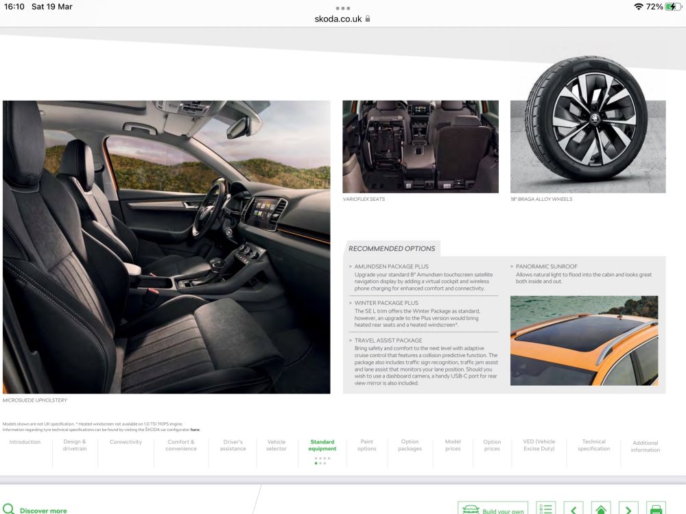Screen dimensions: 686x514
Task: Open the Vehicle selector tab
Action: [276, 445]
